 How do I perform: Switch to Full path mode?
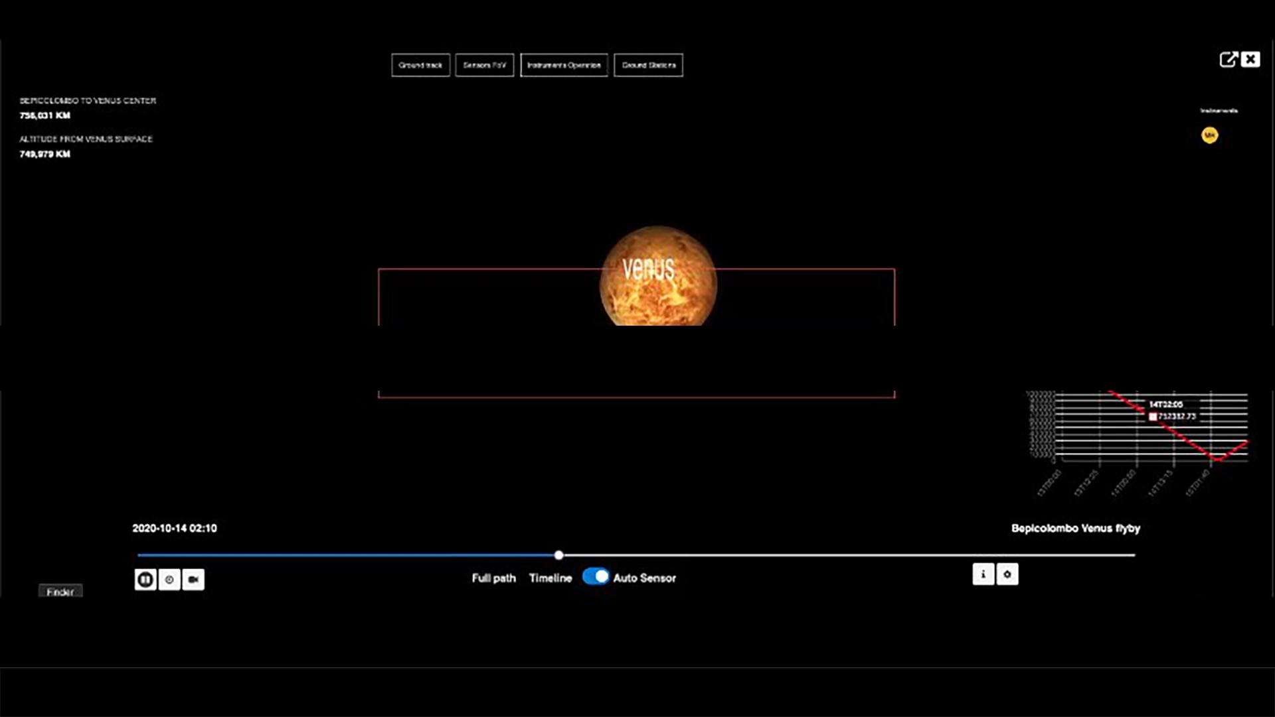click(493, 578)
